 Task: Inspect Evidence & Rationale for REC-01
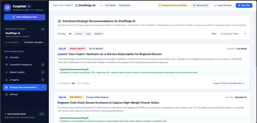(229, 83)
